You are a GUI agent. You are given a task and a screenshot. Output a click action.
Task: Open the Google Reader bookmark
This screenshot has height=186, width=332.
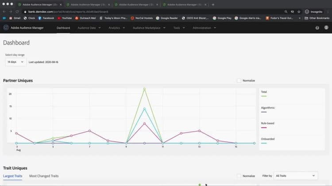pos(167,18)
